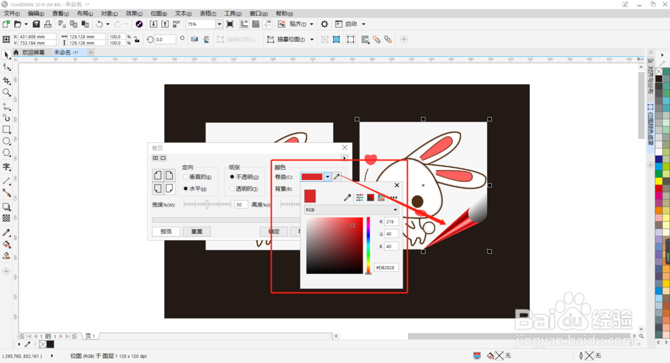
Task: Open Options gear icon
Action: pyautogui.click(x=324, y=24)
